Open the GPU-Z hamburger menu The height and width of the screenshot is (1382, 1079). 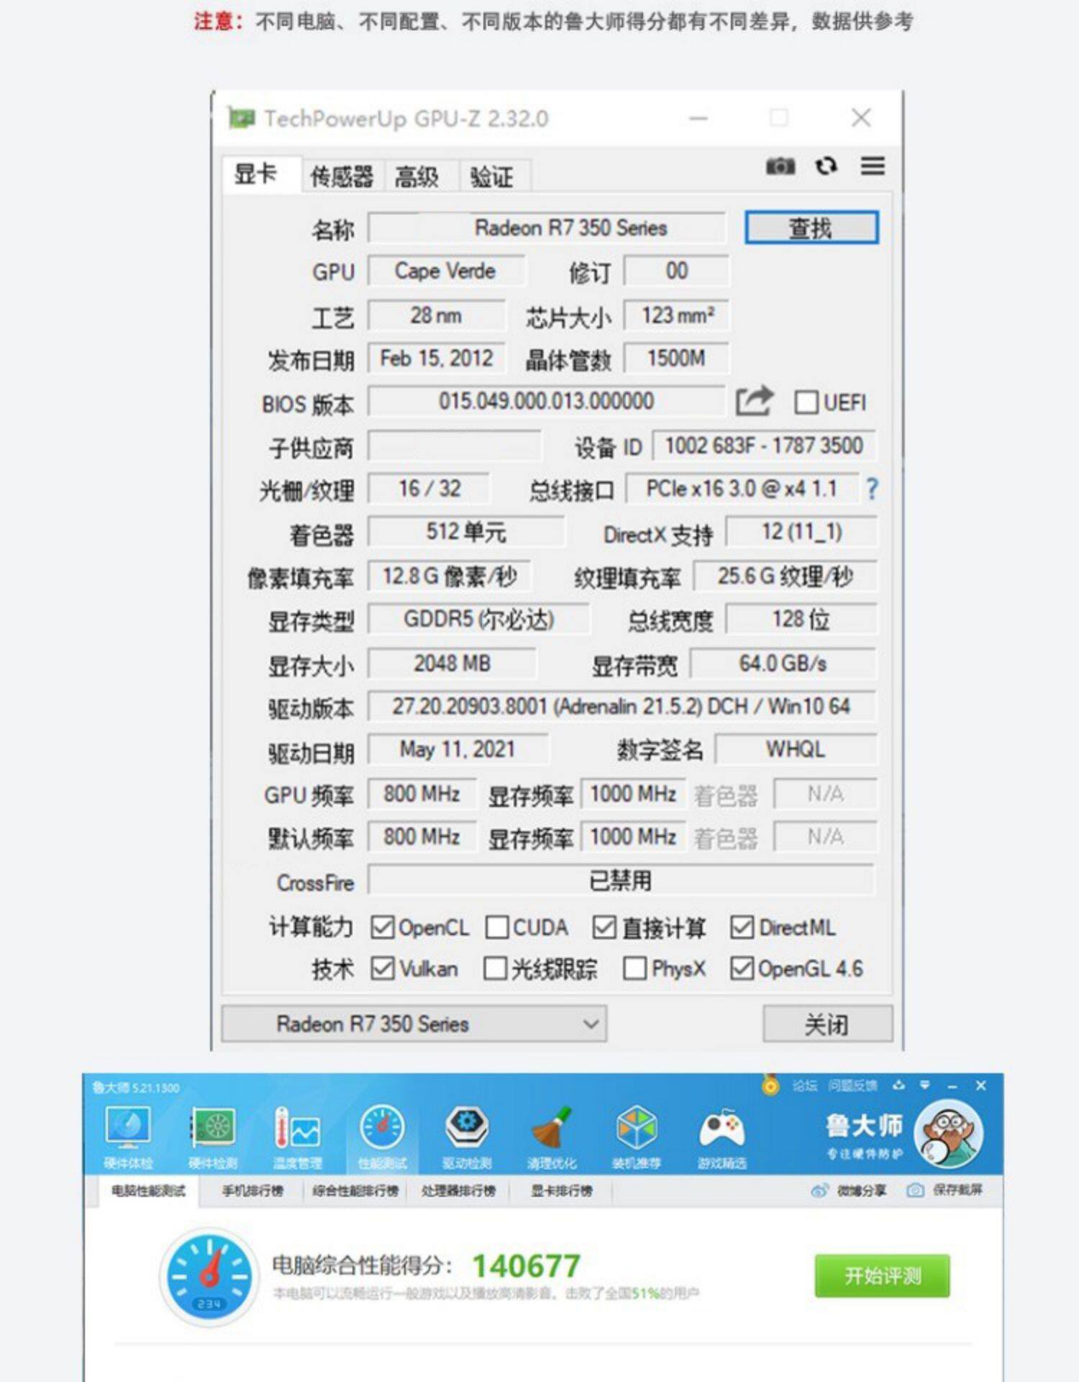click(873, 166)
